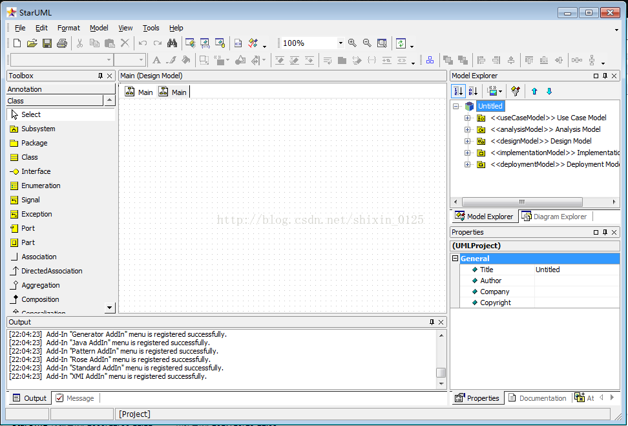Image resolution: width=628 pixels, height=426 pixels.
Task: Click the New Project toolbar icon
Action: 17,43
